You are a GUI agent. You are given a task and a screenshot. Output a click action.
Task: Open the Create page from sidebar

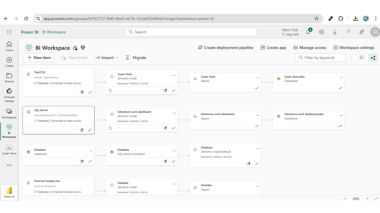pos(9,62)
